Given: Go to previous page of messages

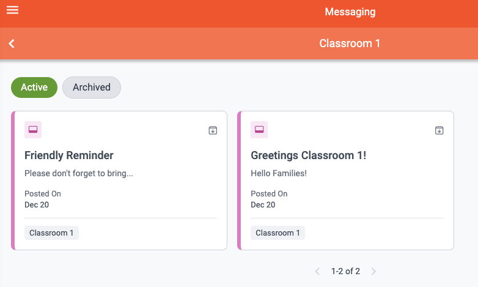Looking at the screenshot, I should click(x=317, y=271).
